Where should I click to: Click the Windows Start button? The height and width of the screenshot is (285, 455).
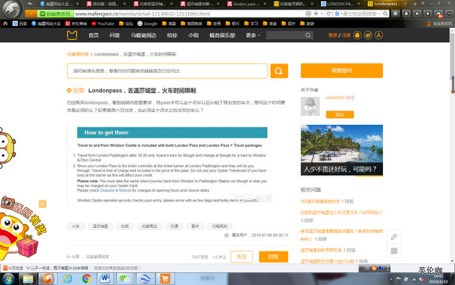click(10, 278)
